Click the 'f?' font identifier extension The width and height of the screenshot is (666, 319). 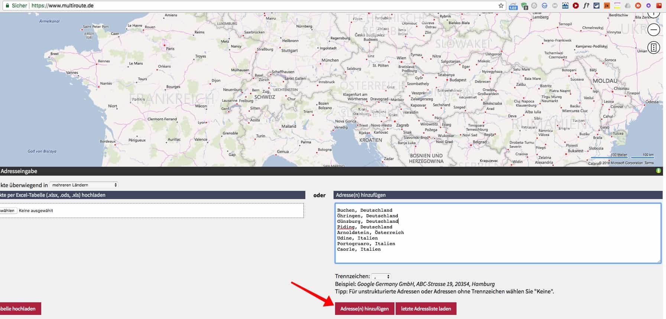coord(586,6)
